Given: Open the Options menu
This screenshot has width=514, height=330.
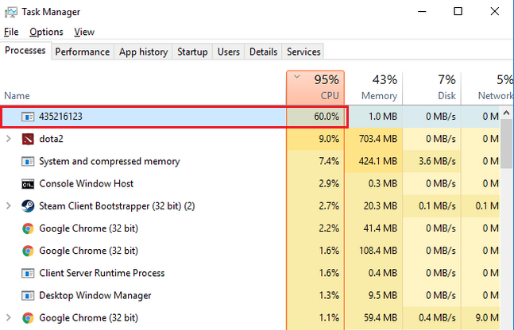Looking at the screenshot, I should (46, 32).
